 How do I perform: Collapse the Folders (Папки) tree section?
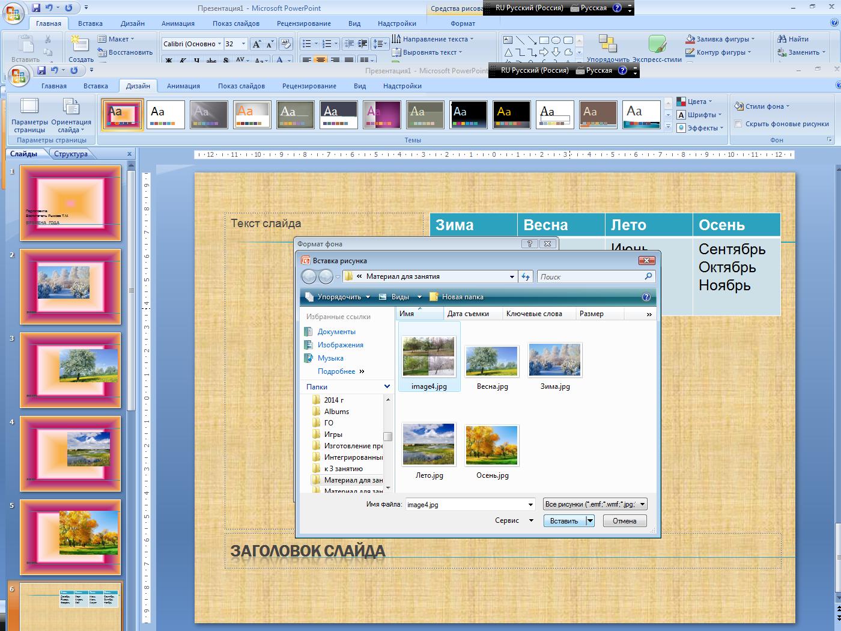click(x=387, y=386)
